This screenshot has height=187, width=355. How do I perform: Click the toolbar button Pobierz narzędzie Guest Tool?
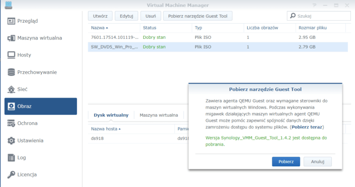pos(198,16)
